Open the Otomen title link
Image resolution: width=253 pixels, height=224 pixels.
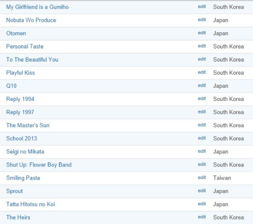coord(16,33)
